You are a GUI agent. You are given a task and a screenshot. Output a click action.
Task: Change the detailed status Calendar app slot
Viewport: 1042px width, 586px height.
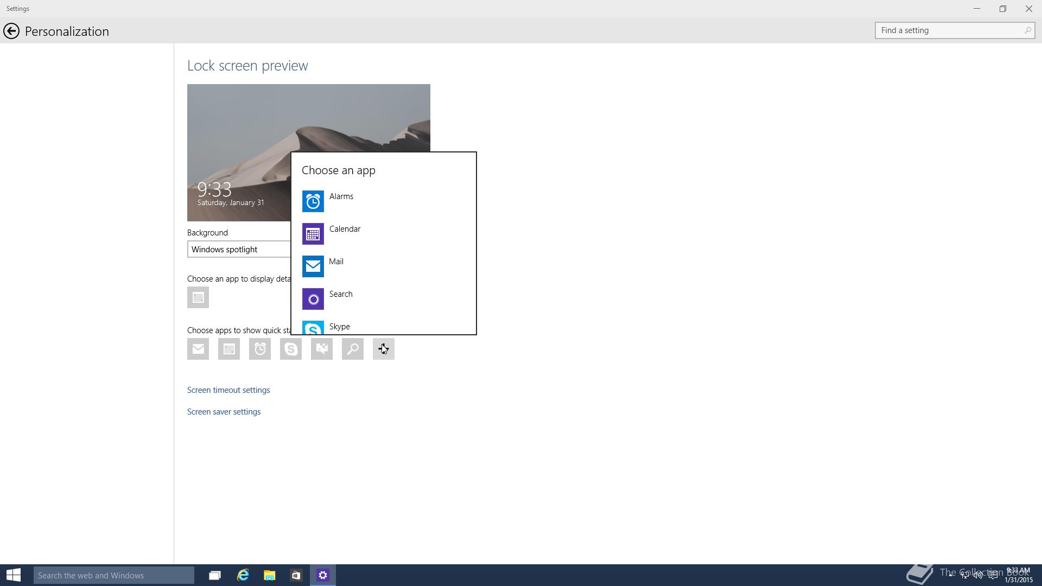198,297
